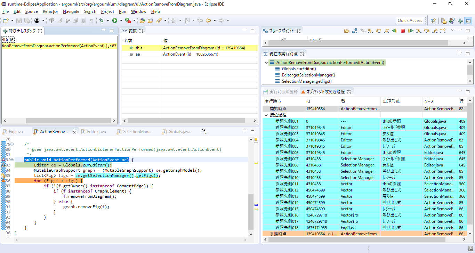Open the Navigate menu
This screenshot has height=253, width=475.
[71, 11]
